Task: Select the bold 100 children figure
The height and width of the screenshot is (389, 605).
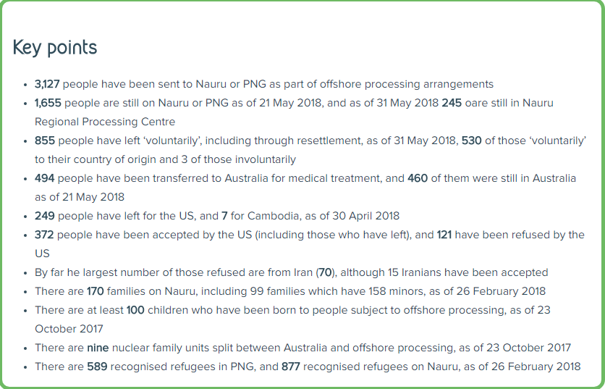Action: tap(136, 310)
